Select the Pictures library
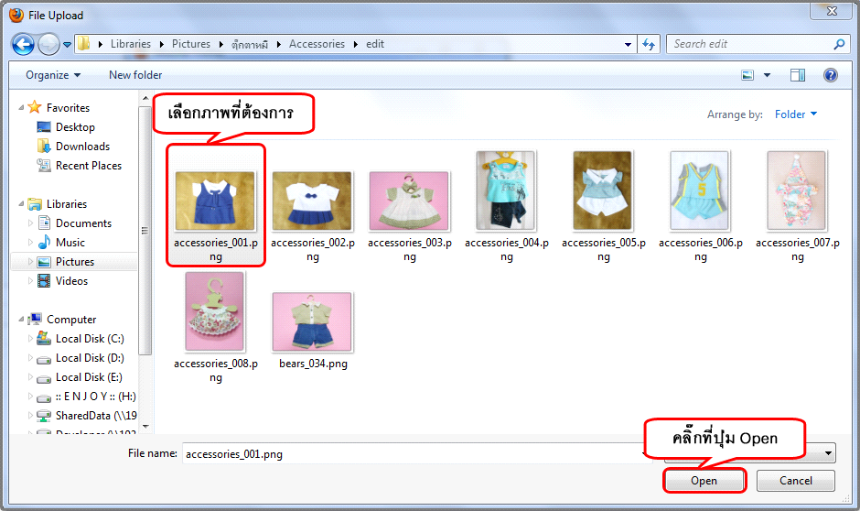 coord(75,261)
